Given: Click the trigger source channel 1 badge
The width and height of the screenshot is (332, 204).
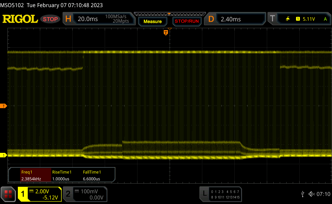Looking at the screenshot, I should click(x=298, y=19).
